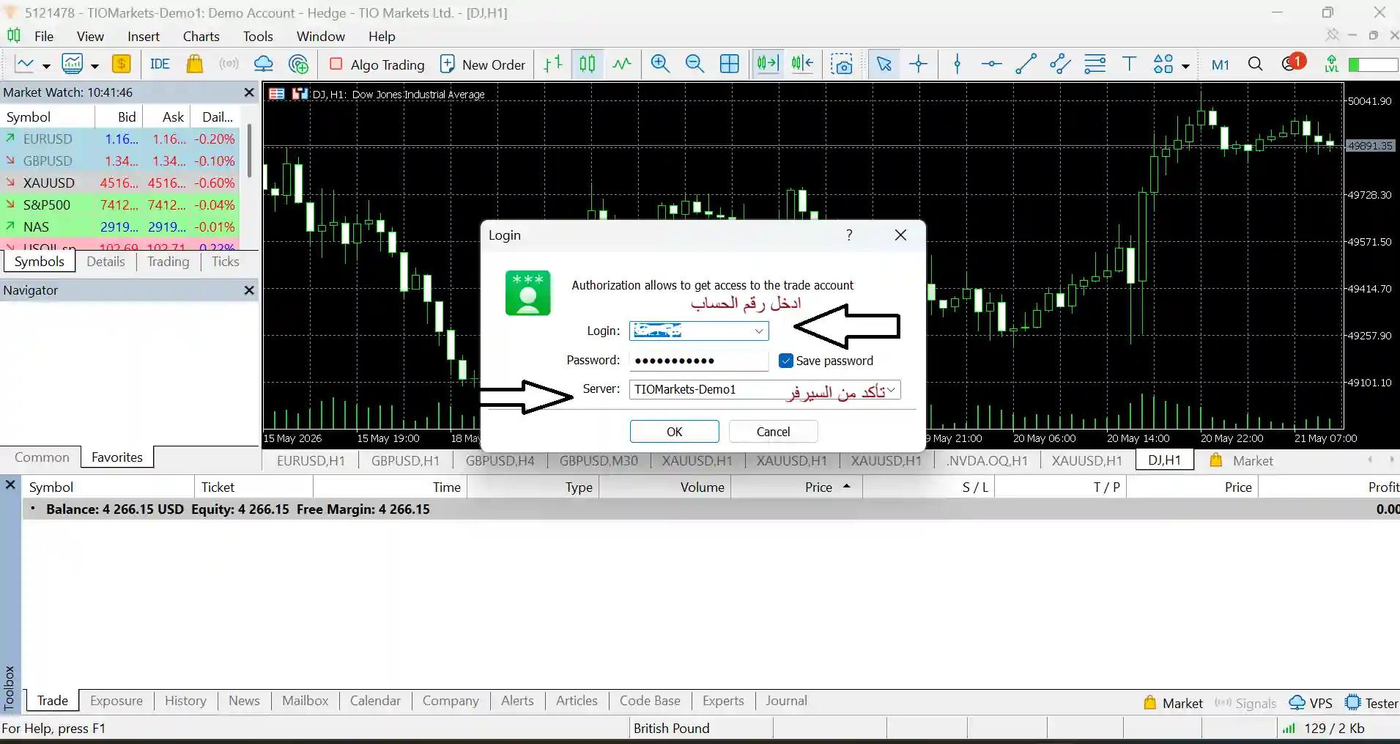Sort by the Price column header arrow
The width and height of the screenshot is (1400, 744).
tap(847, 487)
